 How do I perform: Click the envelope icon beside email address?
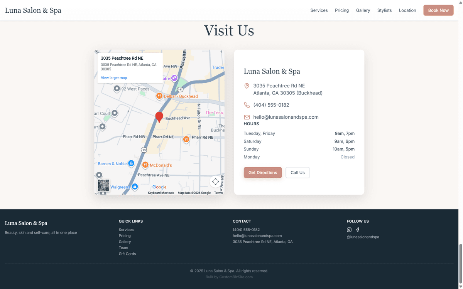pos(247,117)
